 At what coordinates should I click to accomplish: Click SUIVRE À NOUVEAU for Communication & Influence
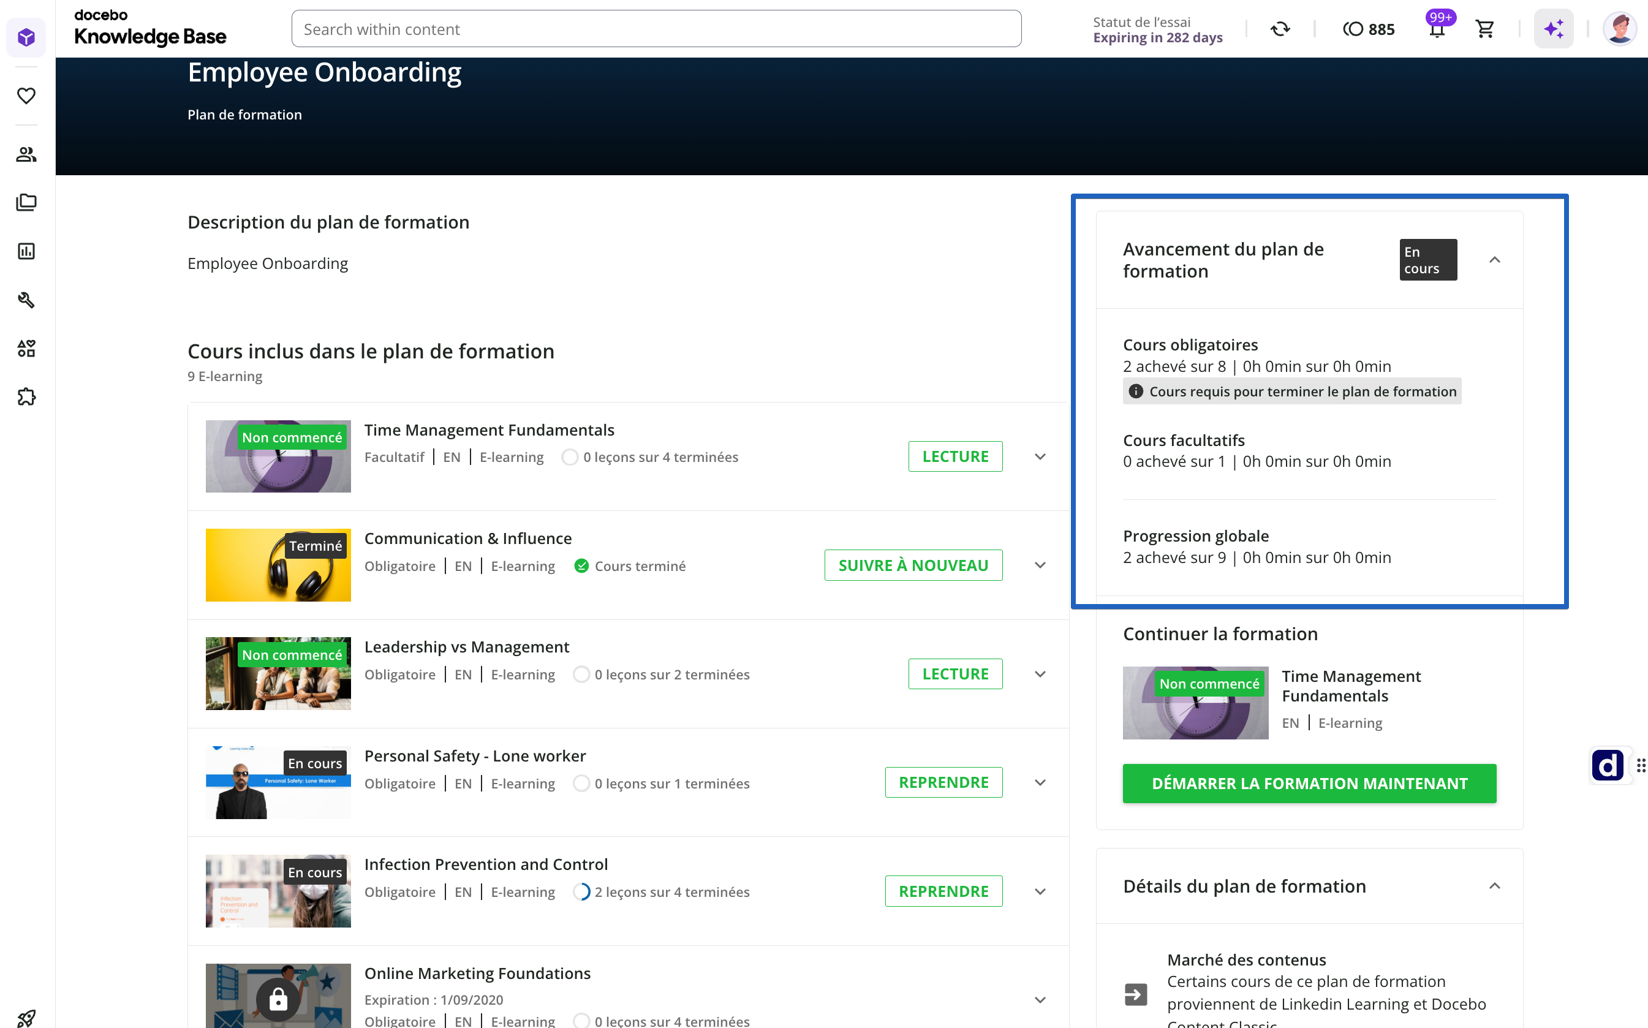point(913,565)
